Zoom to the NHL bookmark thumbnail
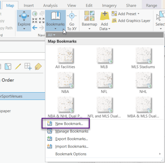This screenshot has width=165, height=163. pos(143,80)
